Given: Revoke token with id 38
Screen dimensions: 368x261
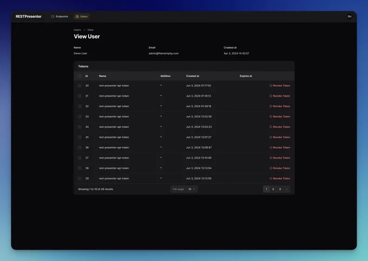Looking at the screenshot, I should 280,168.
